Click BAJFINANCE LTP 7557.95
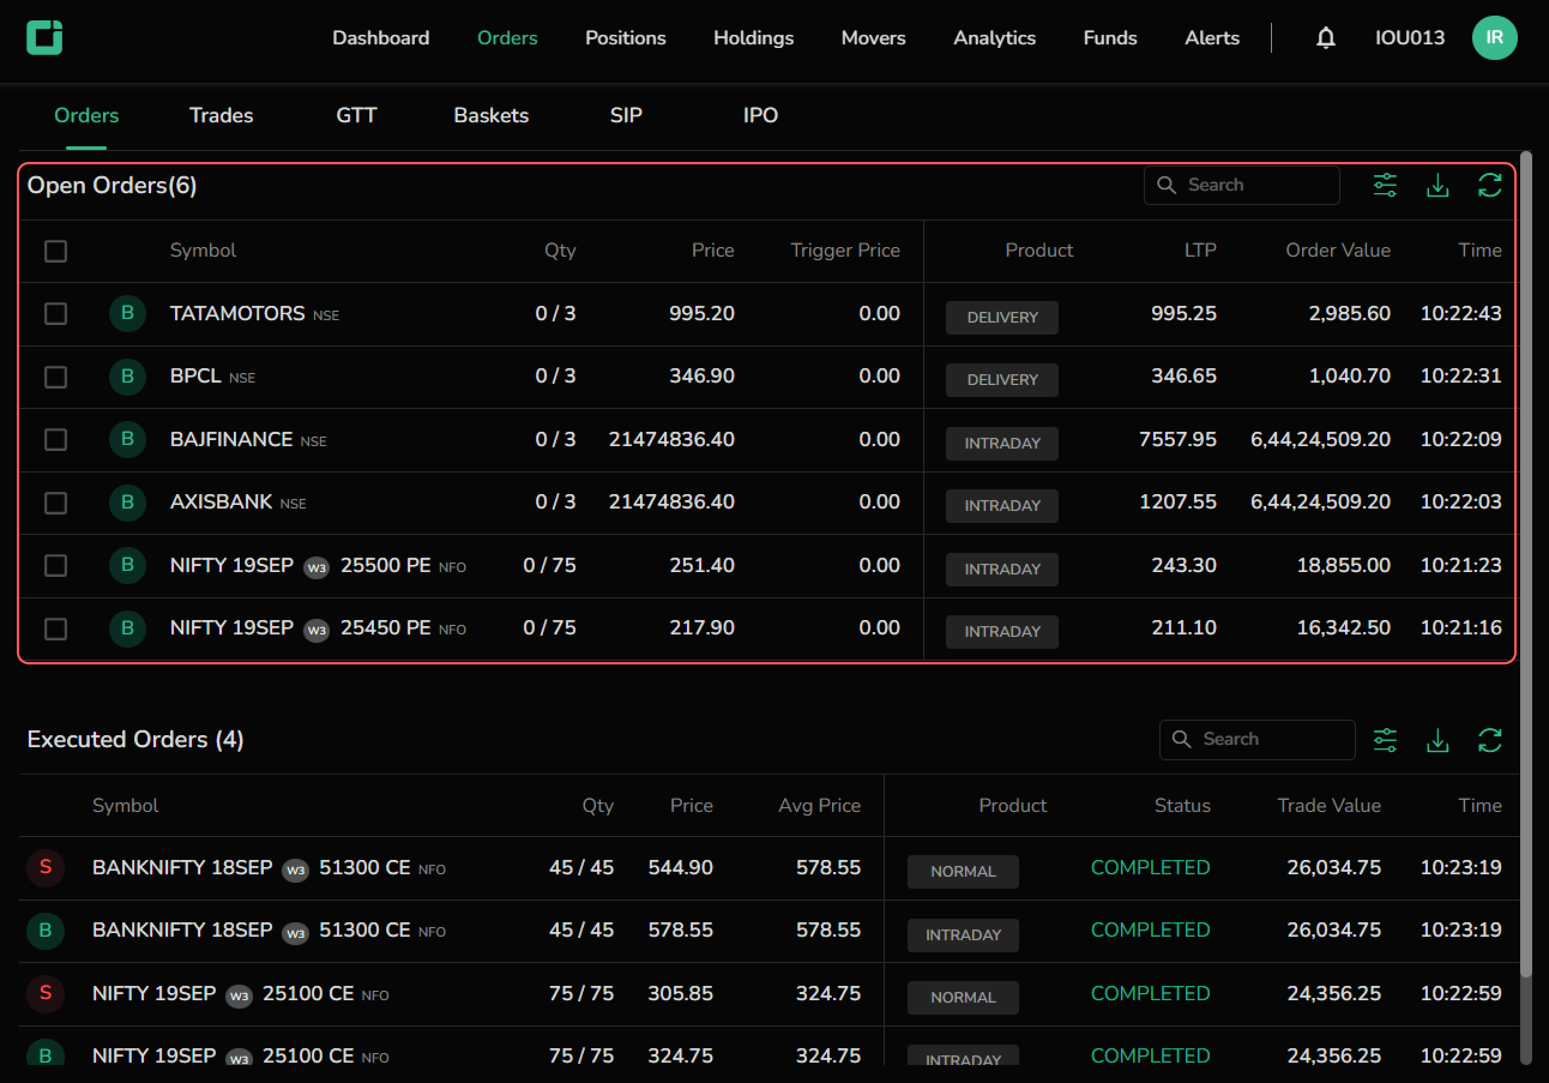Screen dimensions: 1549x1083 tap(1177, 440)
